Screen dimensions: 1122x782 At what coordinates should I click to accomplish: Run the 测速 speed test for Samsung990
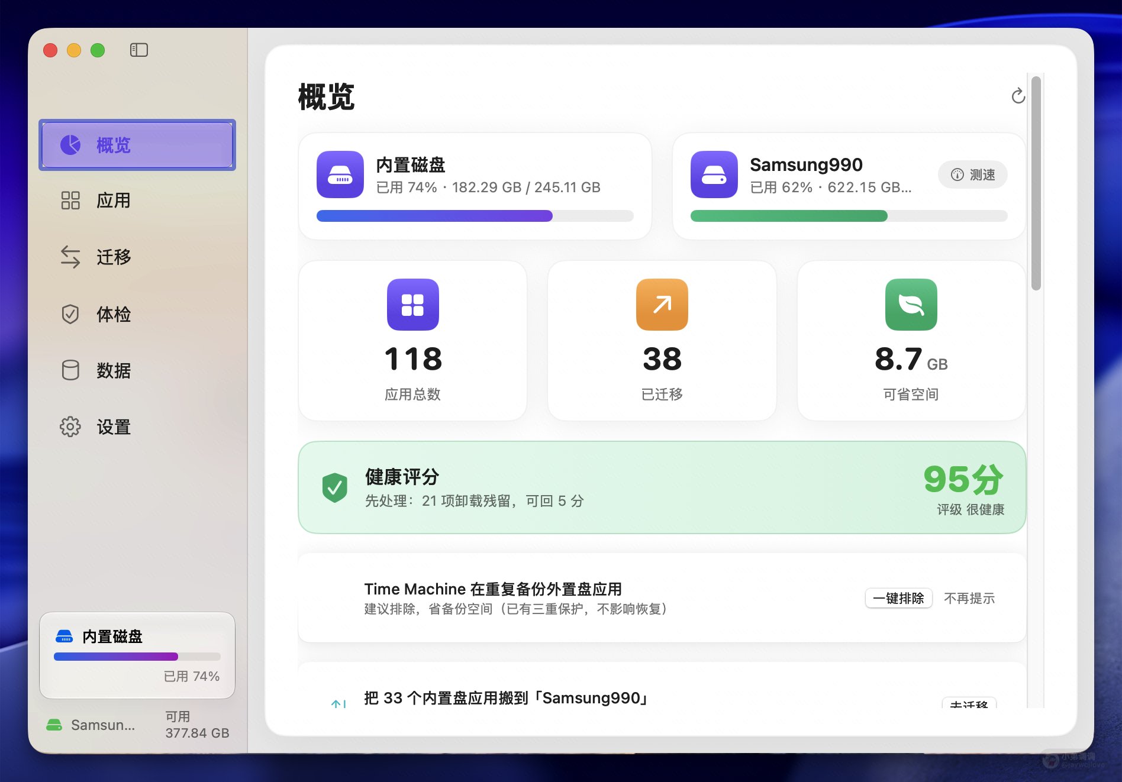[973, 175]
